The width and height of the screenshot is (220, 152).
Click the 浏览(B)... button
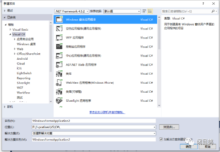pos(169,127)
